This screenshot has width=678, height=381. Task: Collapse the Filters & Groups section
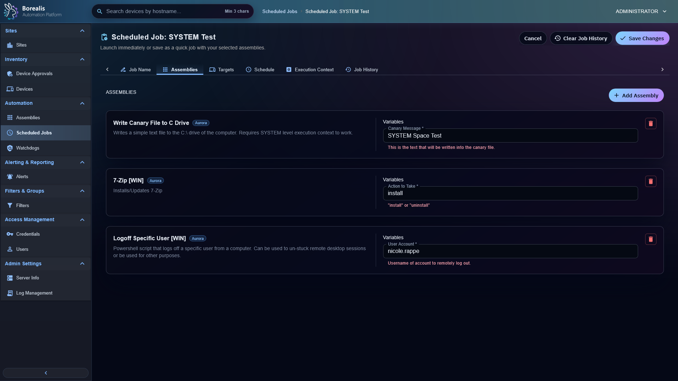point(82,191)
